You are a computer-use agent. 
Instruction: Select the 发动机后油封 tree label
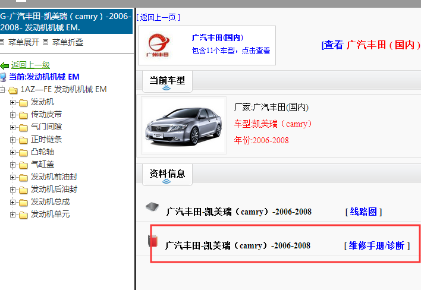[x=54, y=189]
